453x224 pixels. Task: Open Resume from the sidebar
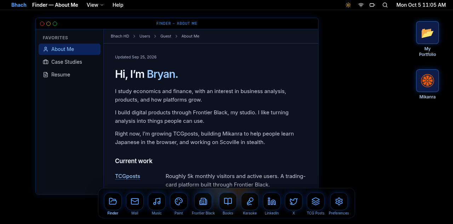pyautogui.click(x=69, y=75)
